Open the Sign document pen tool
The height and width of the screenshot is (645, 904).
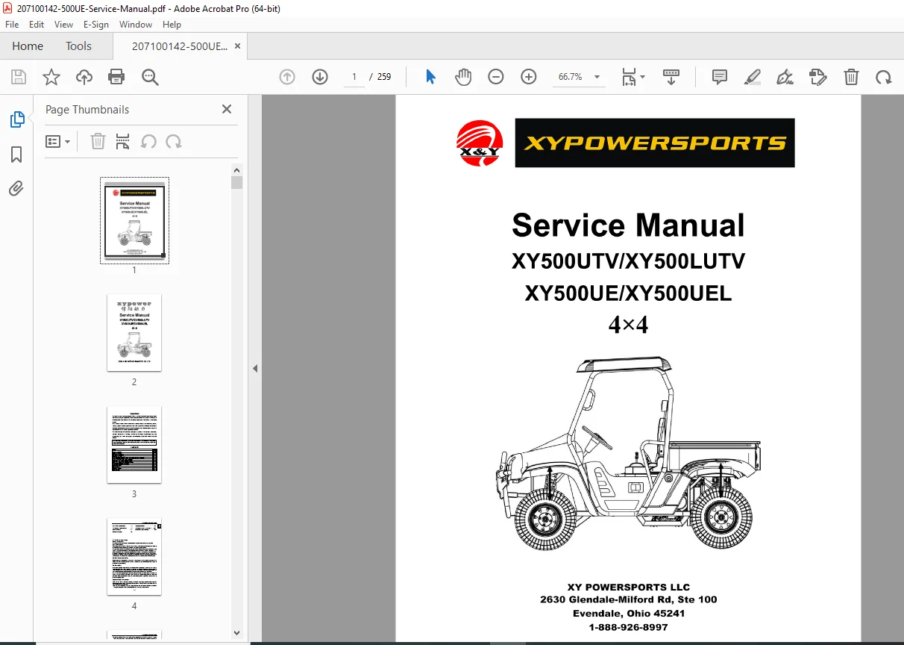(785, 77)
